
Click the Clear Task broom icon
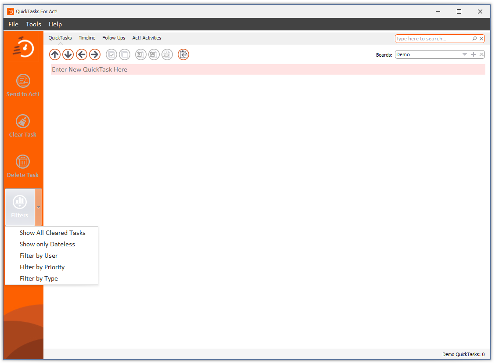(x=23, y=121)
